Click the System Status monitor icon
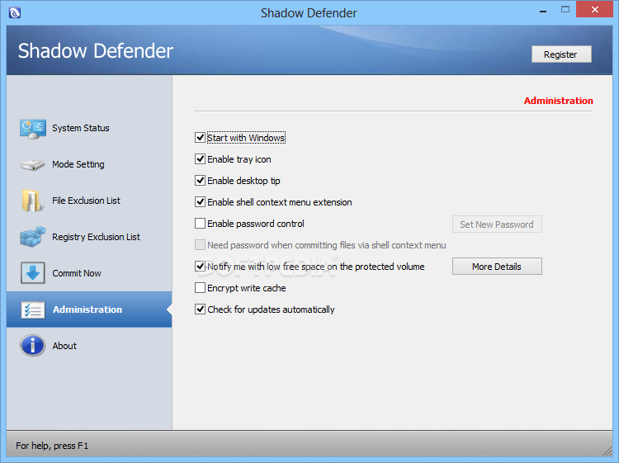 [x=33, y=129]
